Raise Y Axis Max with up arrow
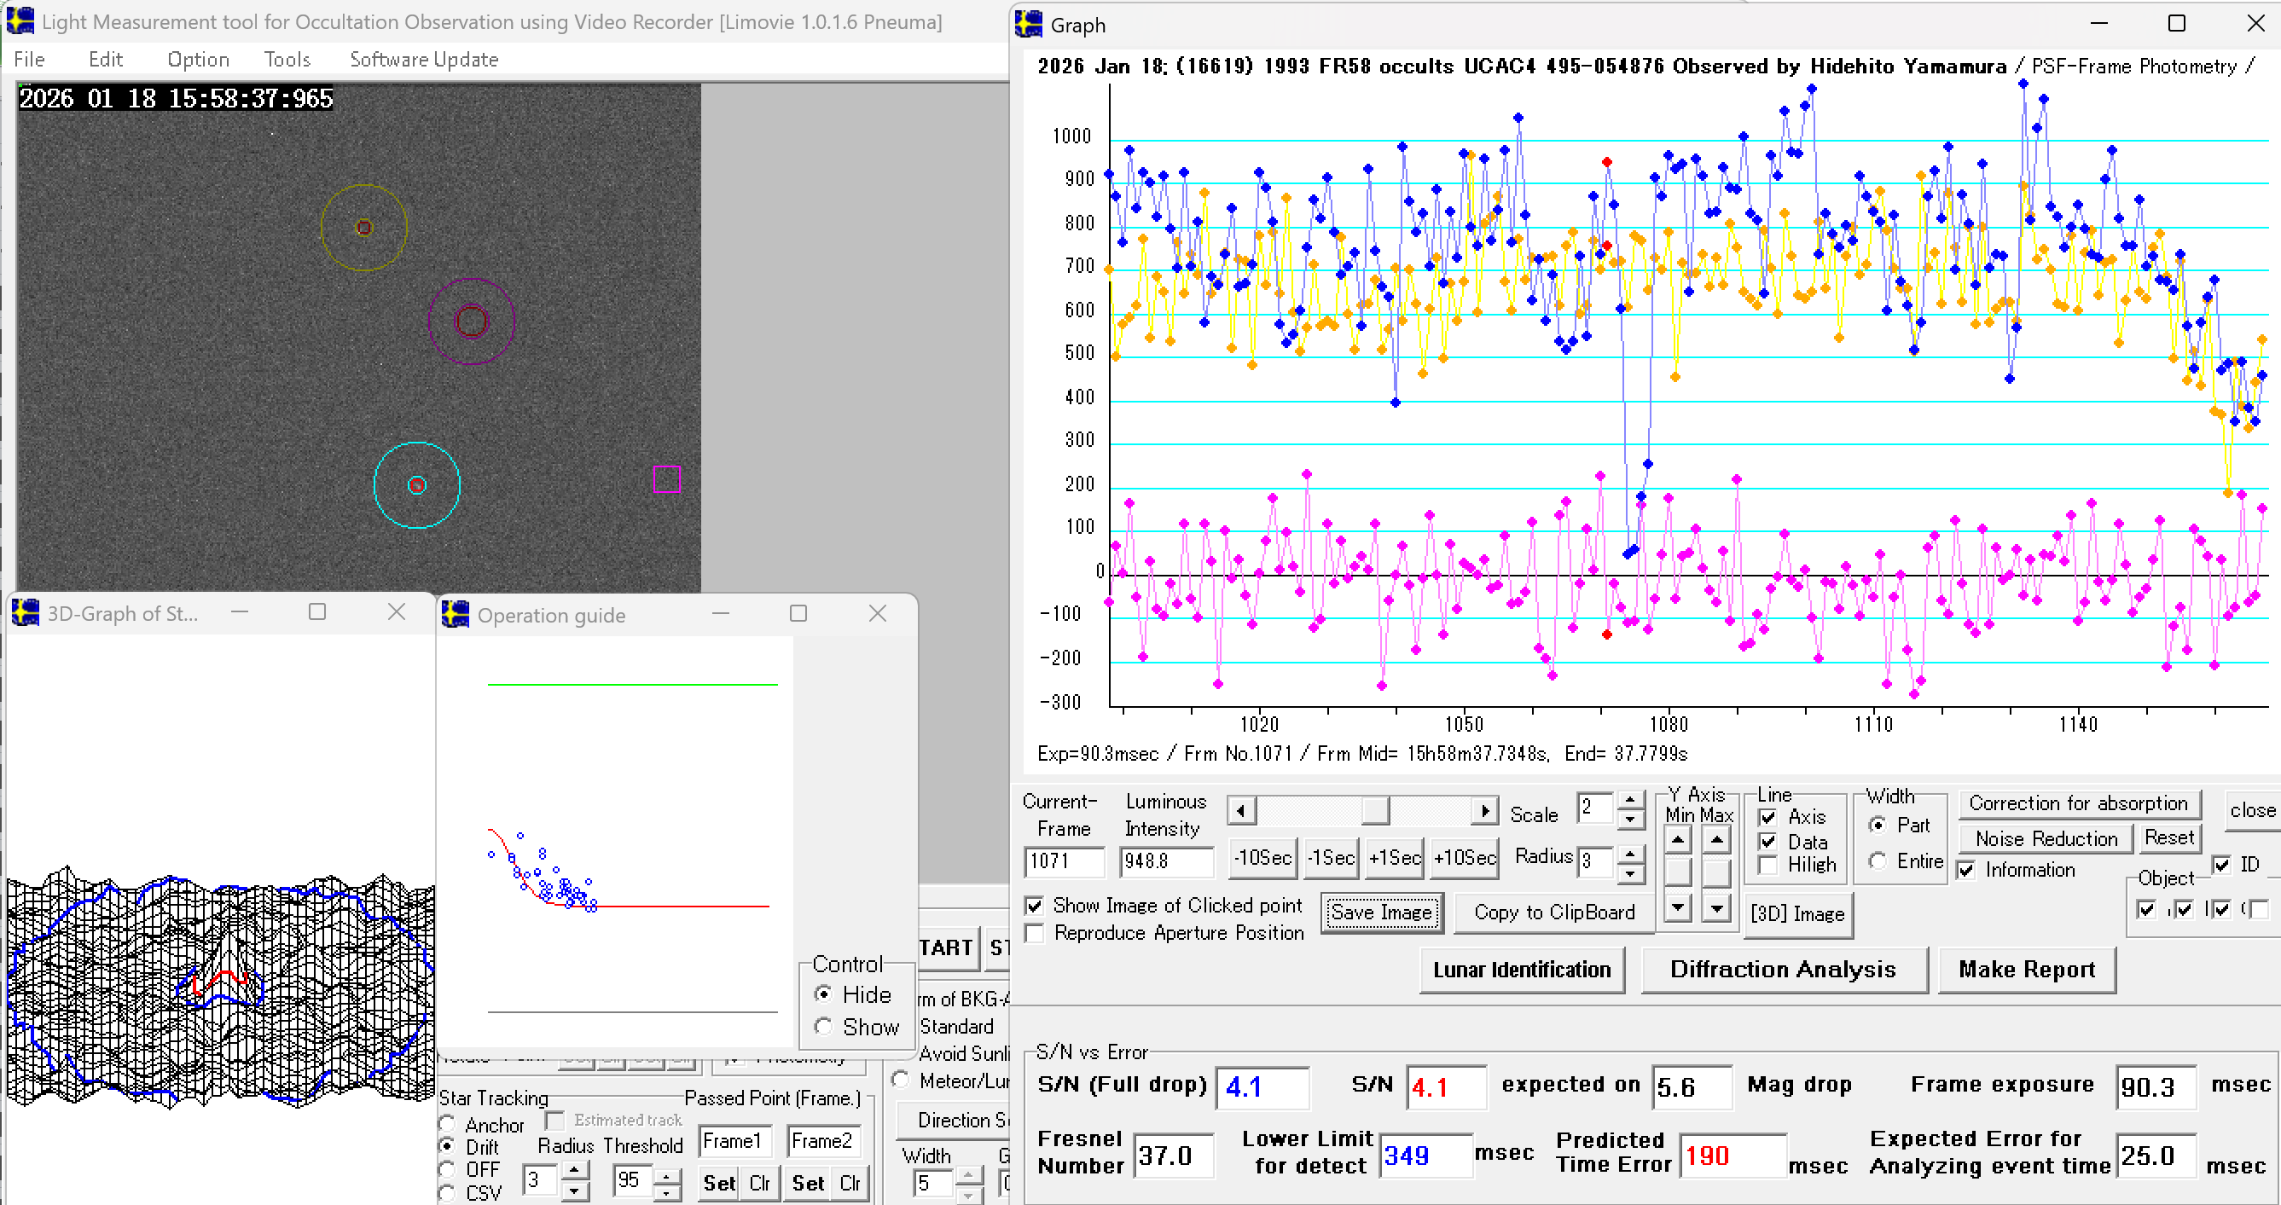This screenshot has width=2281, height=1205. pyautogui.click(x=1716, y=838)
